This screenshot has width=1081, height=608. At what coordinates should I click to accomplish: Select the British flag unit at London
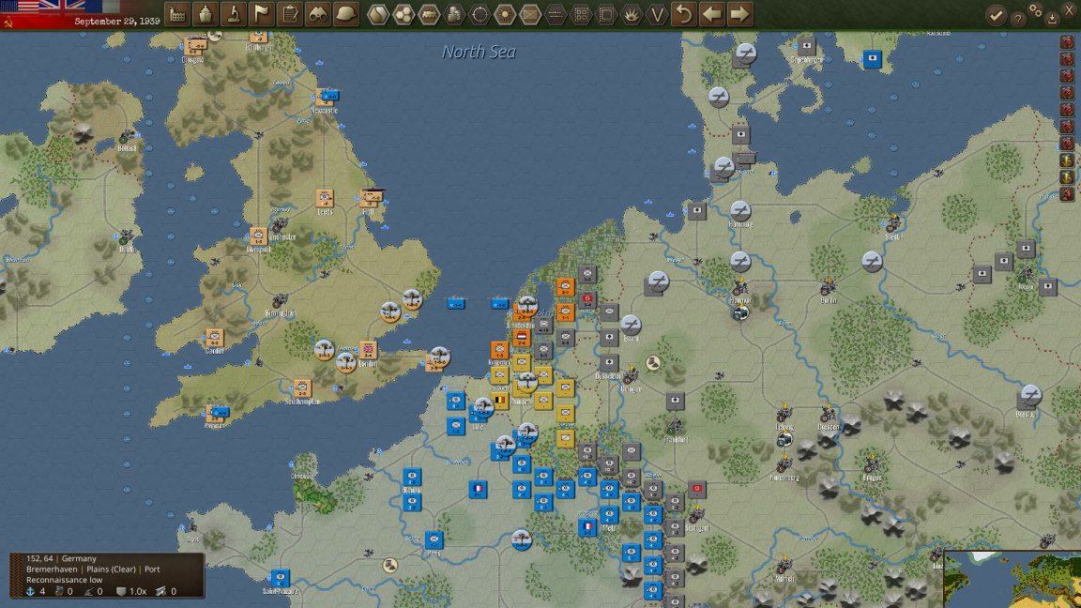coord(368,349)
